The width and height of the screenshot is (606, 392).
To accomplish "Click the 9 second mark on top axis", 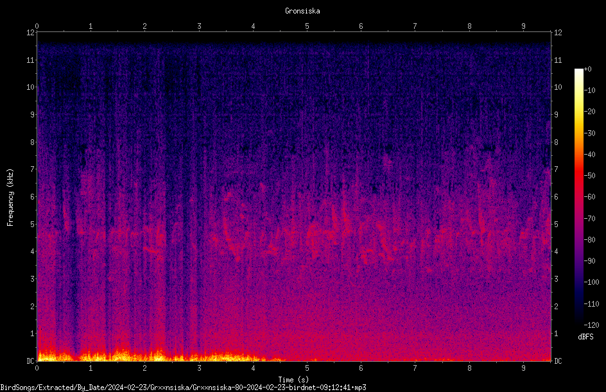I will coord(523,26).
